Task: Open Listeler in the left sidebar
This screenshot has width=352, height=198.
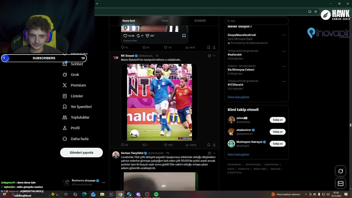Action: coord(73,96)
